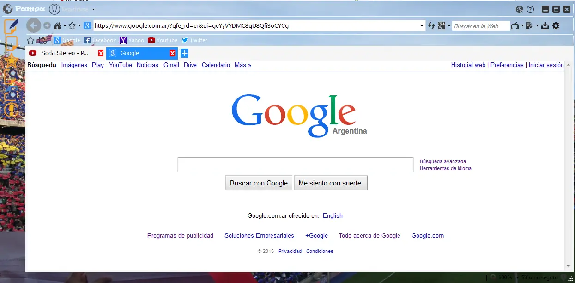Click the sidebar exclamation alert icon
This screenshot has width=575, height=283.
click(x=12, y=110)
